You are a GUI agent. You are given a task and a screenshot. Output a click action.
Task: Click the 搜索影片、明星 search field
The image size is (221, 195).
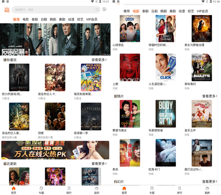coord(56,10)
